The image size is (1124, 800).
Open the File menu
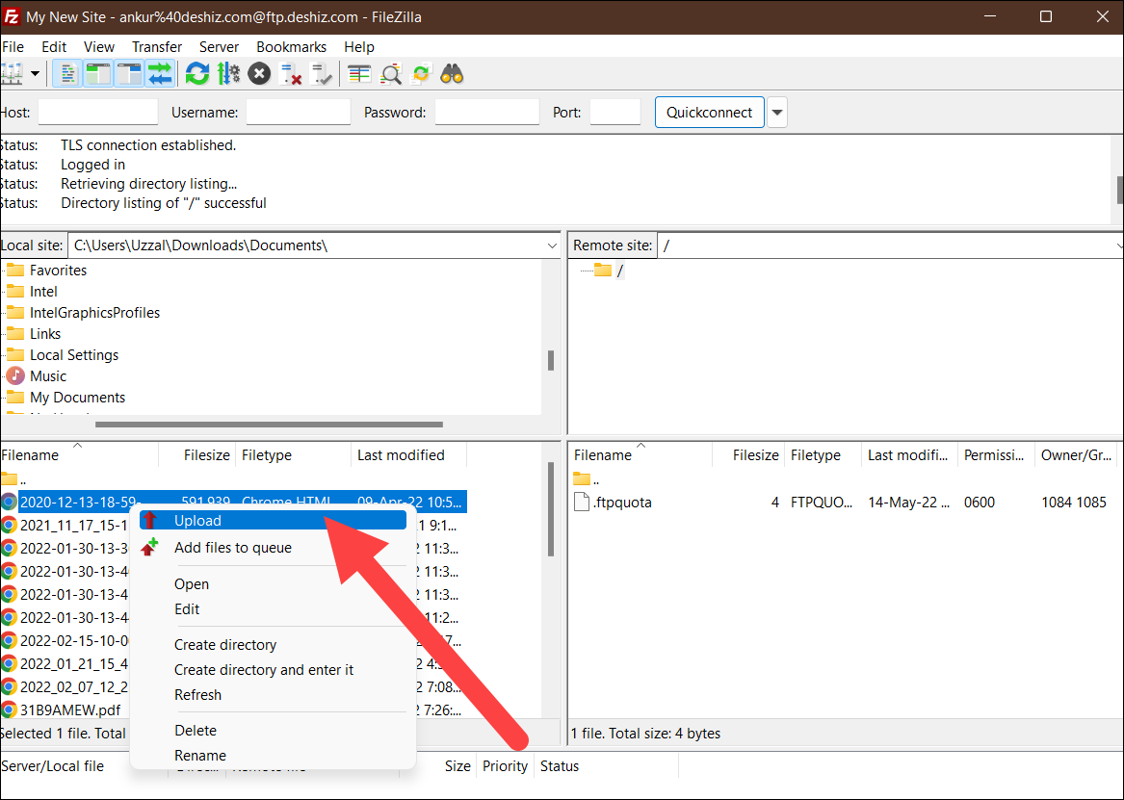[x=13, y=46]
